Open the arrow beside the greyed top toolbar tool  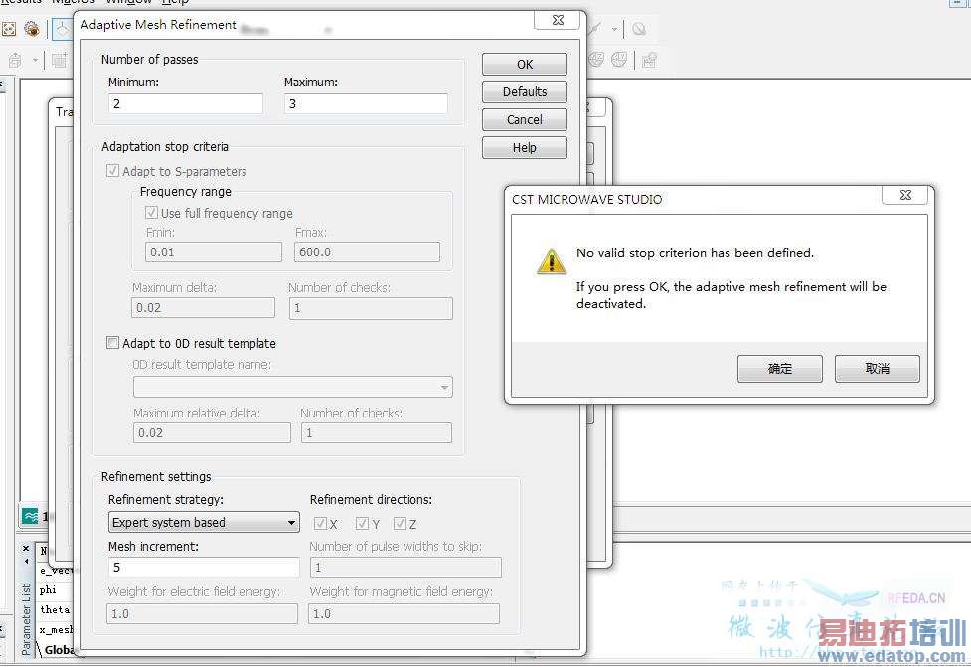pos(614,29)
